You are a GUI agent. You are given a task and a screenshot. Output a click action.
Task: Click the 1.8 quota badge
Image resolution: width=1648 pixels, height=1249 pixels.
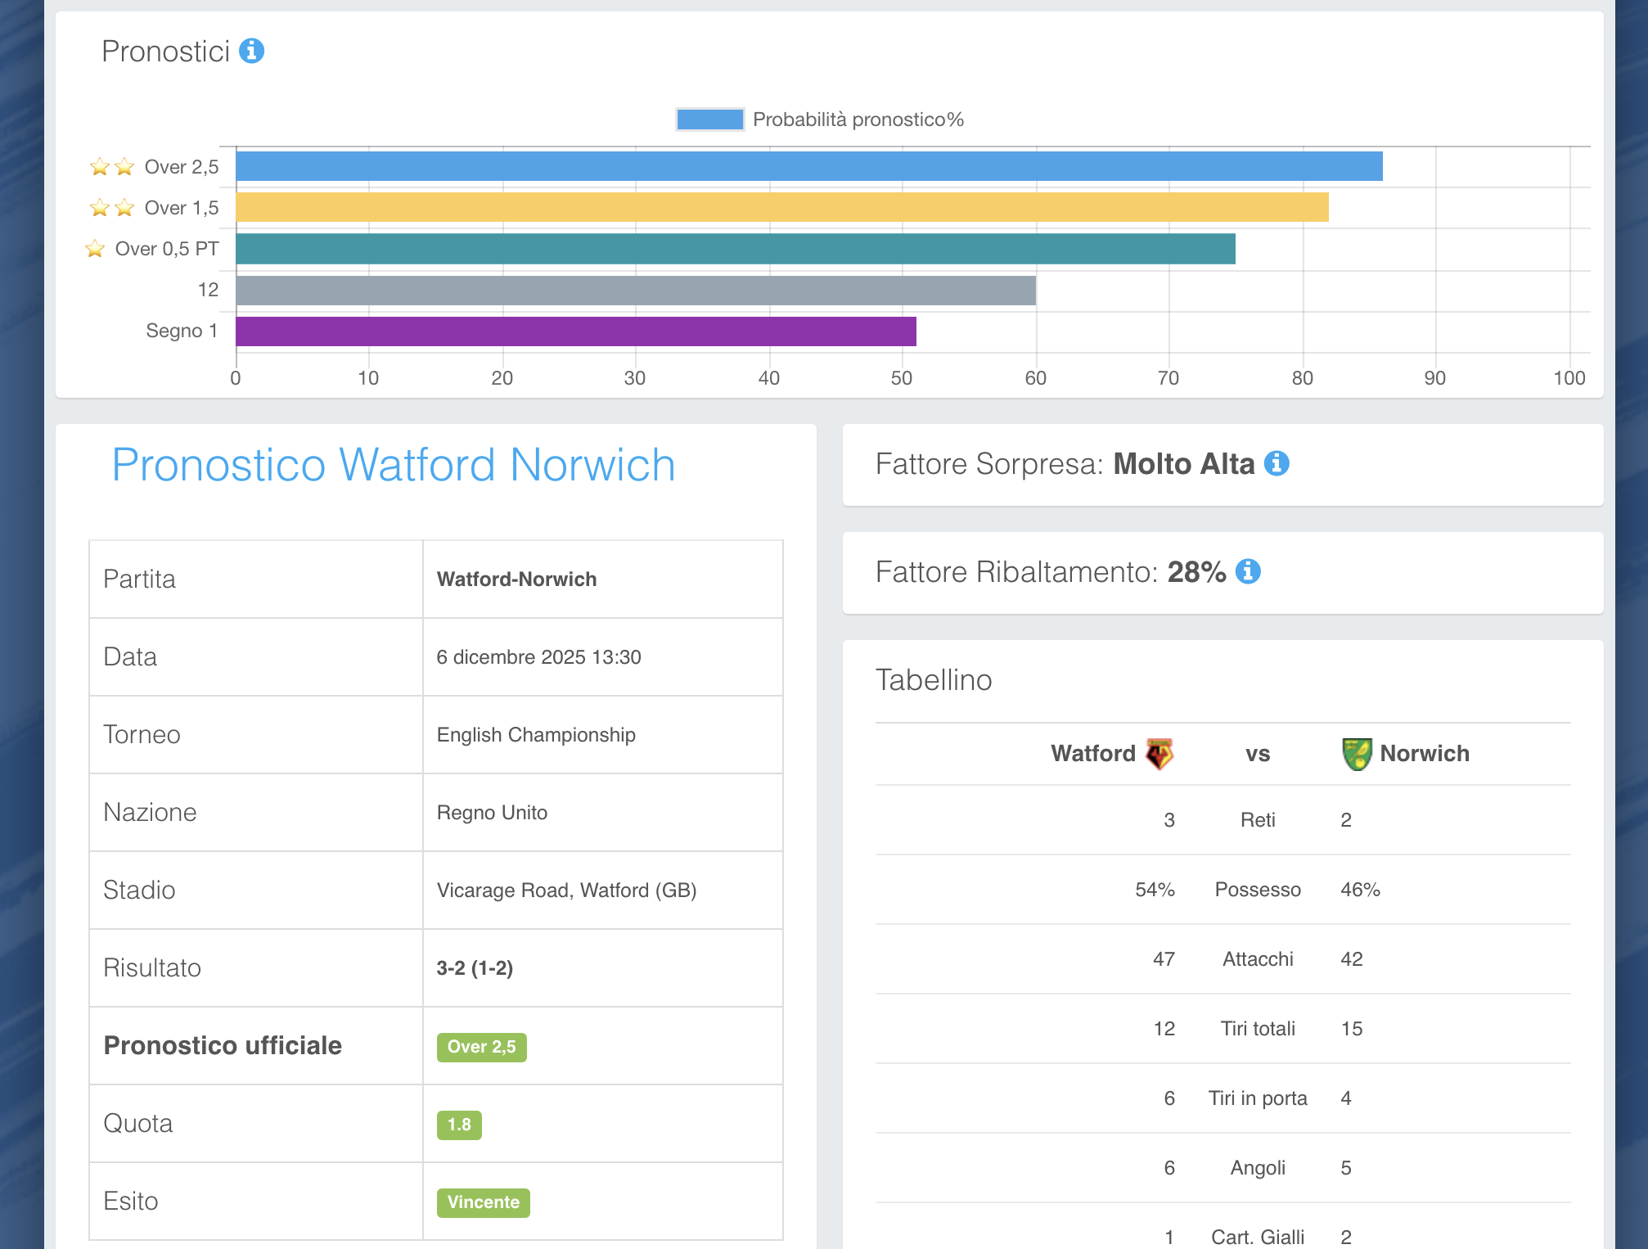point(459,1125)
